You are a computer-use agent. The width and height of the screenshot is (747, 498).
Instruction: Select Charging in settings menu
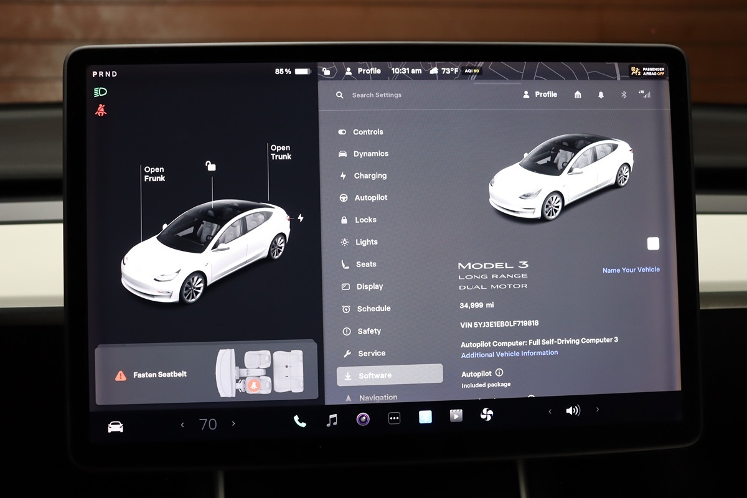click(x=370, y=176)
